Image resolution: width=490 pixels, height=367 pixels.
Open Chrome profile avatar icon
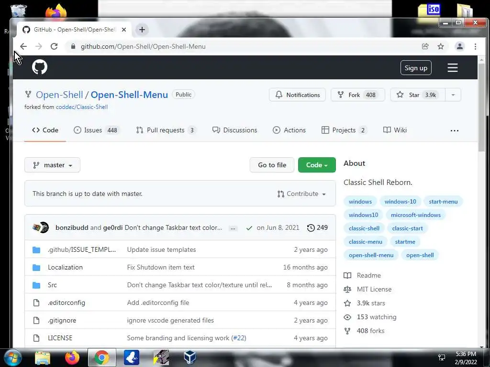pos(460,46)
